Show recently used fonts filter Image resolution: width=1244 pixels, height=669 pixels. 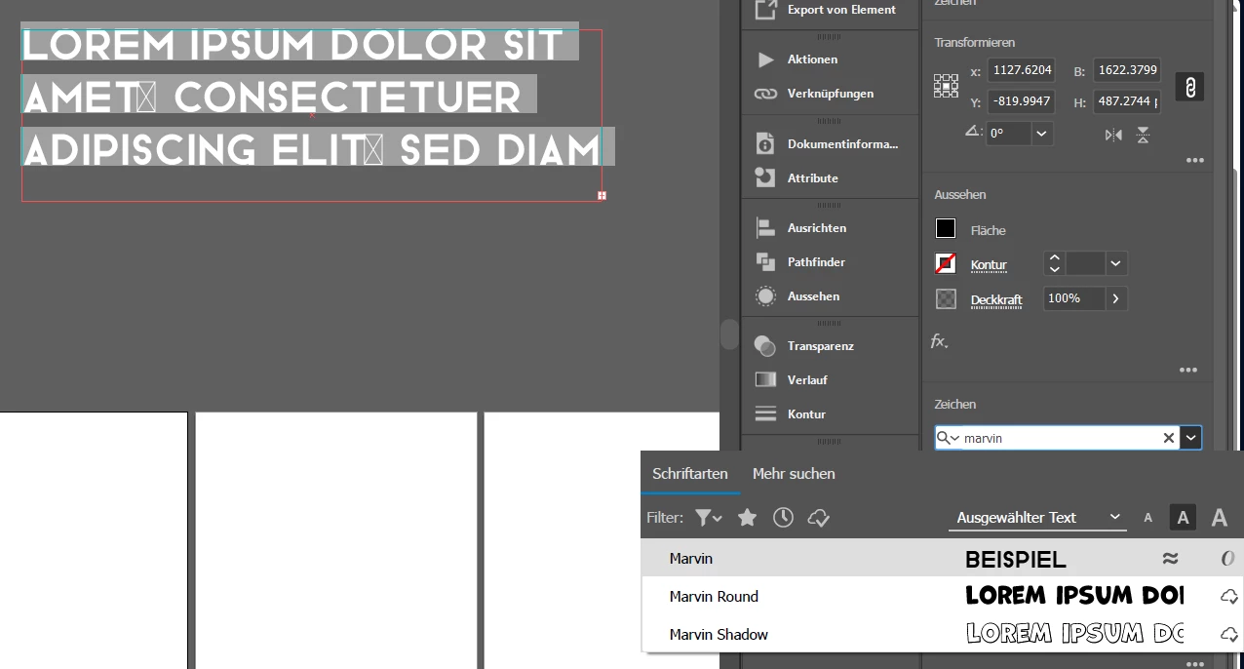coord(783,518)
